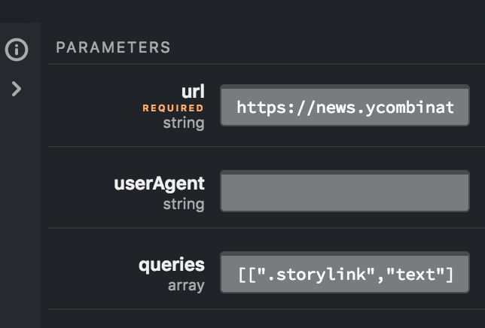Viewport: 485px width, 328px height.
Task: Click the url parameter label
Action: click(193, 92)
